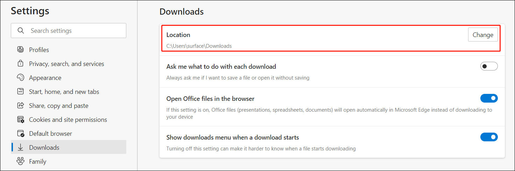This screenshot has height=171, width=515.
Task: Open the Appearance settings page
Action: 45,78
